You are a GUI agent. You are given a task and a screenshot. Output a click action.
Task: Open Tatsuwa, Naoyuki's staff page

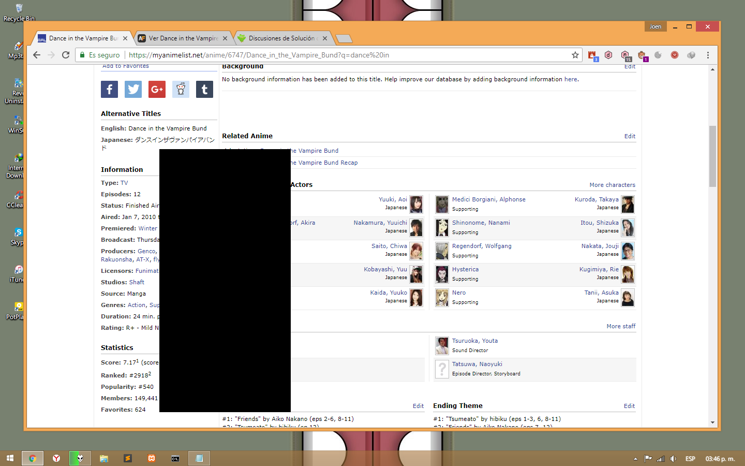(x=477, y=364)
